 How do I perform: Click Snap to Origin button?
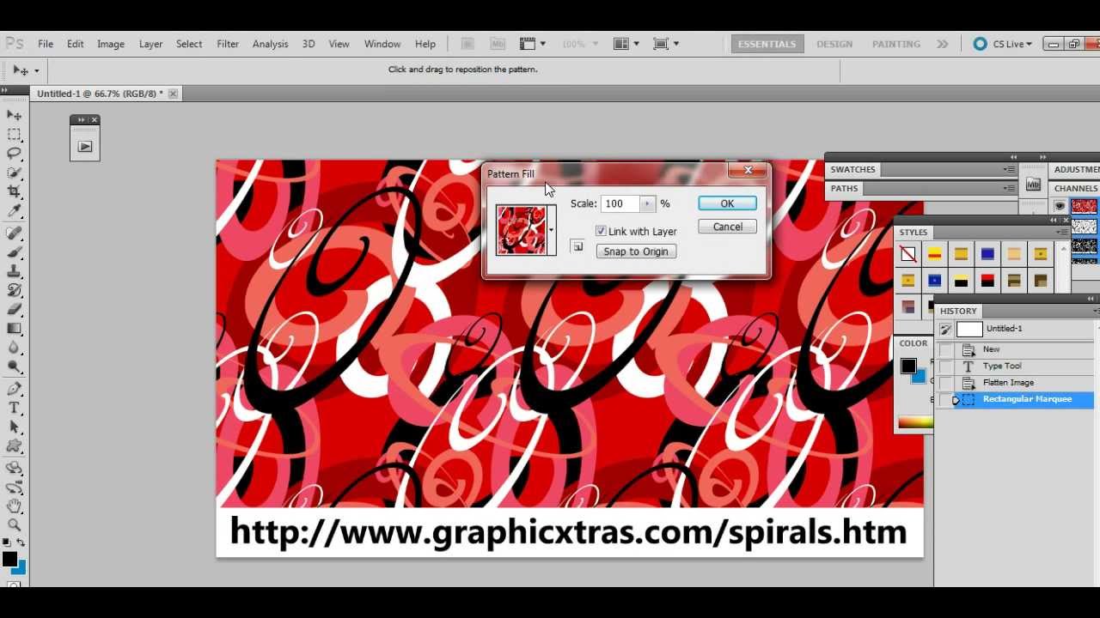tap(636, 252)
